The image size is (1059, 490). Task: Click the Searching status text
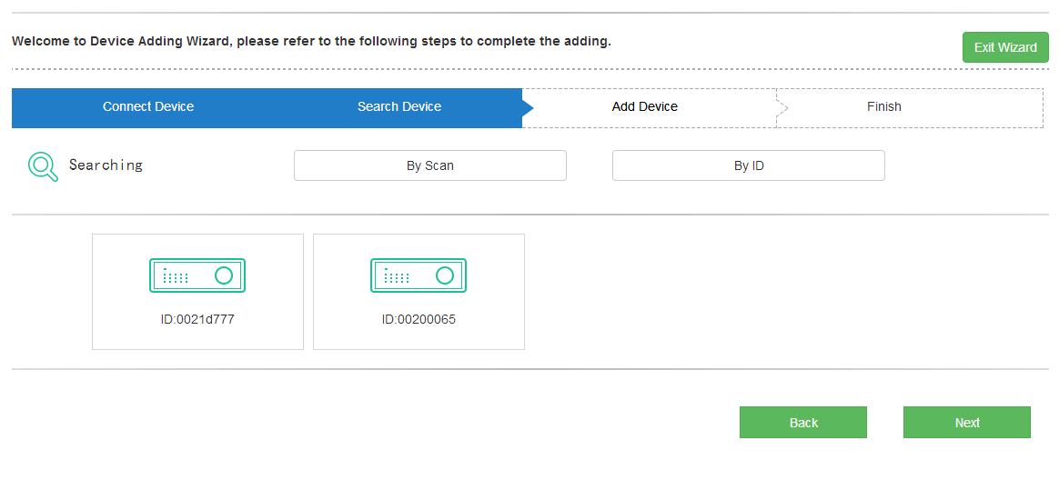point(106,165)
